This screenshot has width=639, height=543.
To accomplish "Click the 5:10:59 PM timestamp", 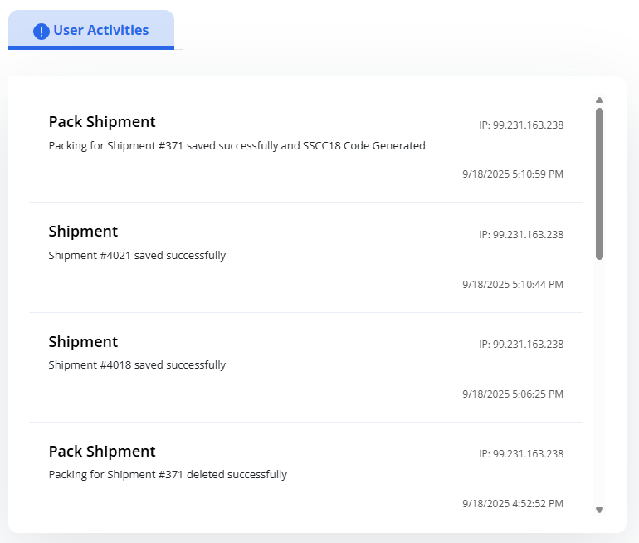I will click(512, 174).
